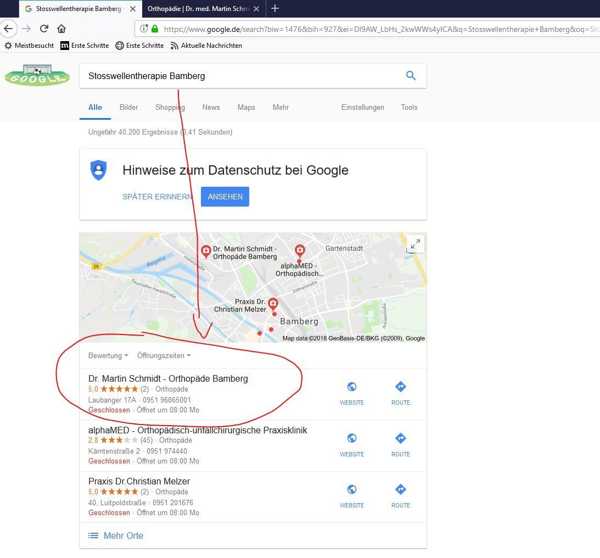Switch to the Shopping tab
The image size is (600, 558).
(x=170, y=108)
